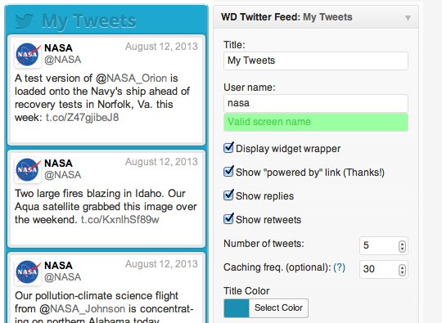Click the Title input field
Viewport: 442px width, 323px height.
coord(316,61)
